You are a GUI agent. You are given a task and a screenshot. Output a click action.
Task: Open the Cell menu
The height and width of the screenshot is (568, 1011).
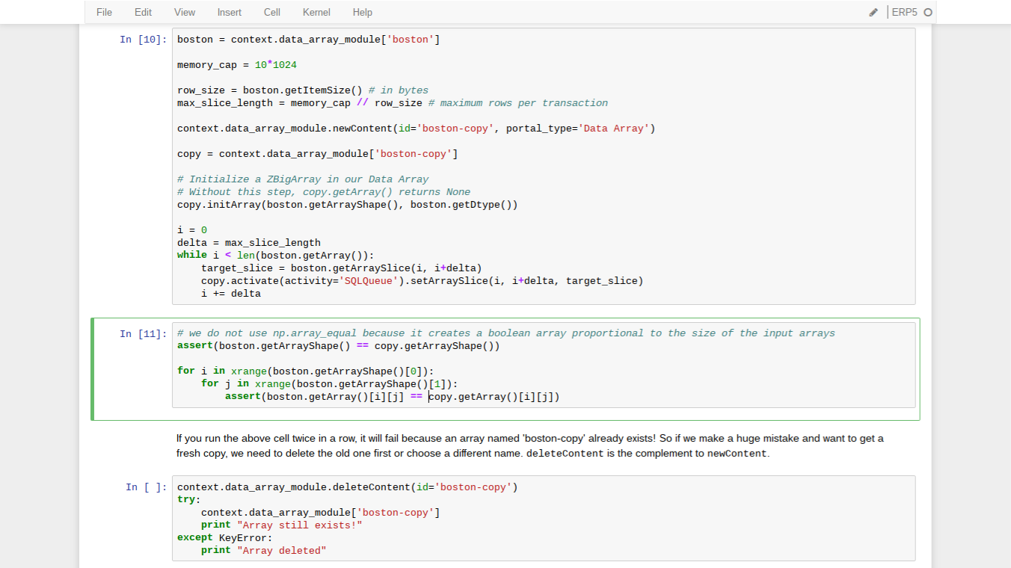click(272, 12)
